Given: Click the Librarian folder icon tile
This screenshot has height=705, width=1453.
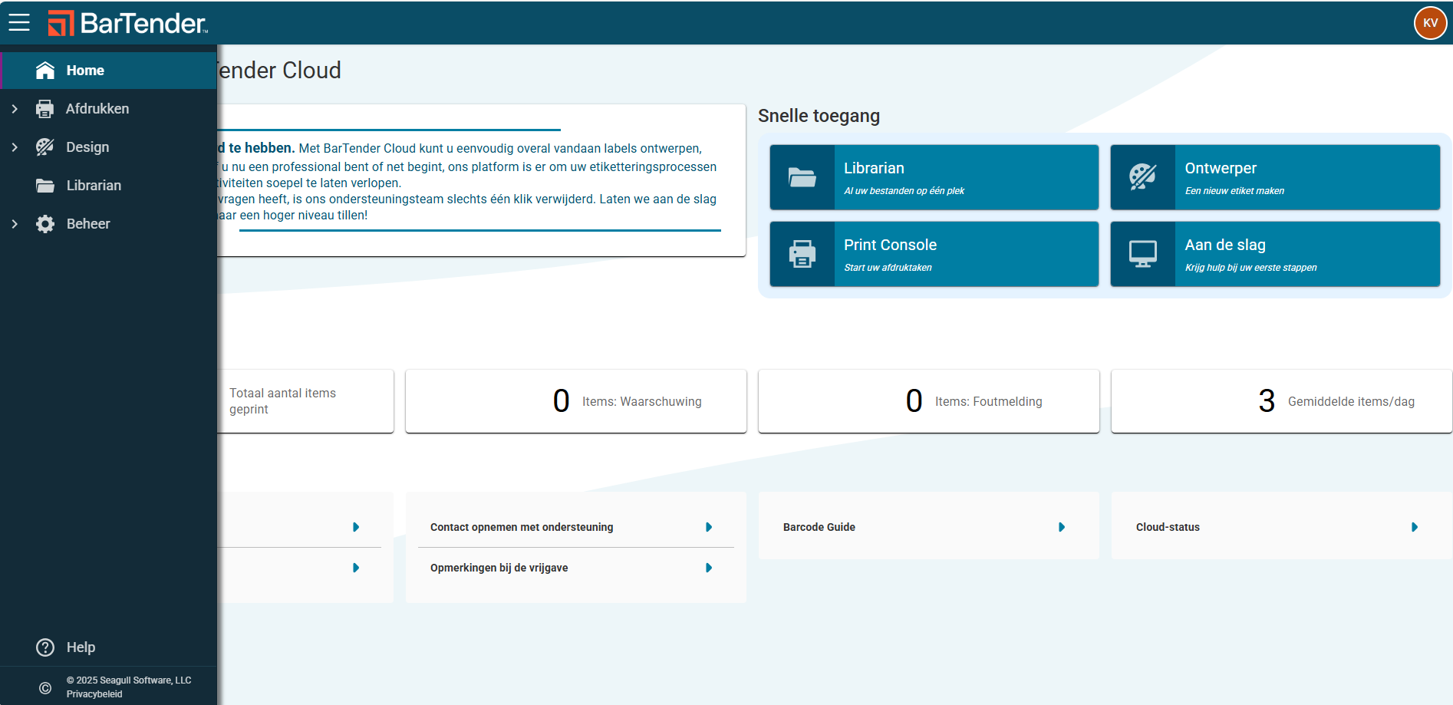Looking at the screenshot, I should coord(802,177).
